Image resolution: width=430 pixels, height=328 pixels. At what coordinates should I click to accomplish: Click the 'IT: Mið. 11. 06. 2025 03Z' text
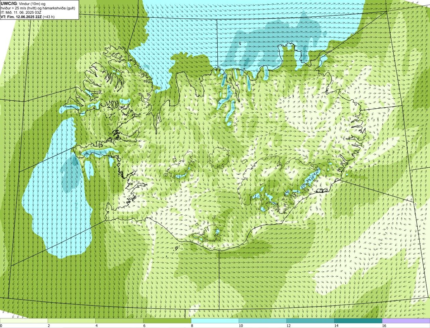point(21,12)
